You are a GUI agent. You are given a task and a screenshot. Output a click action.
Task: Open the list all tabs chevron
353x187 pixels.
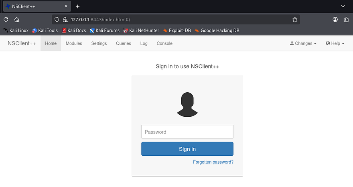[343, 6]
